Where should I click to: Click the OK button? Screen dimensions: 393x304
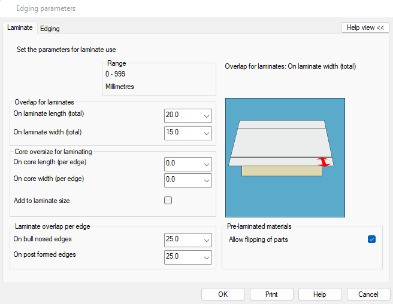(223, 294)
